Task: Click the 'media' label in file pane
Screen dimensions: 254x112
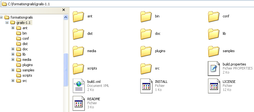Action: point(92,51)
